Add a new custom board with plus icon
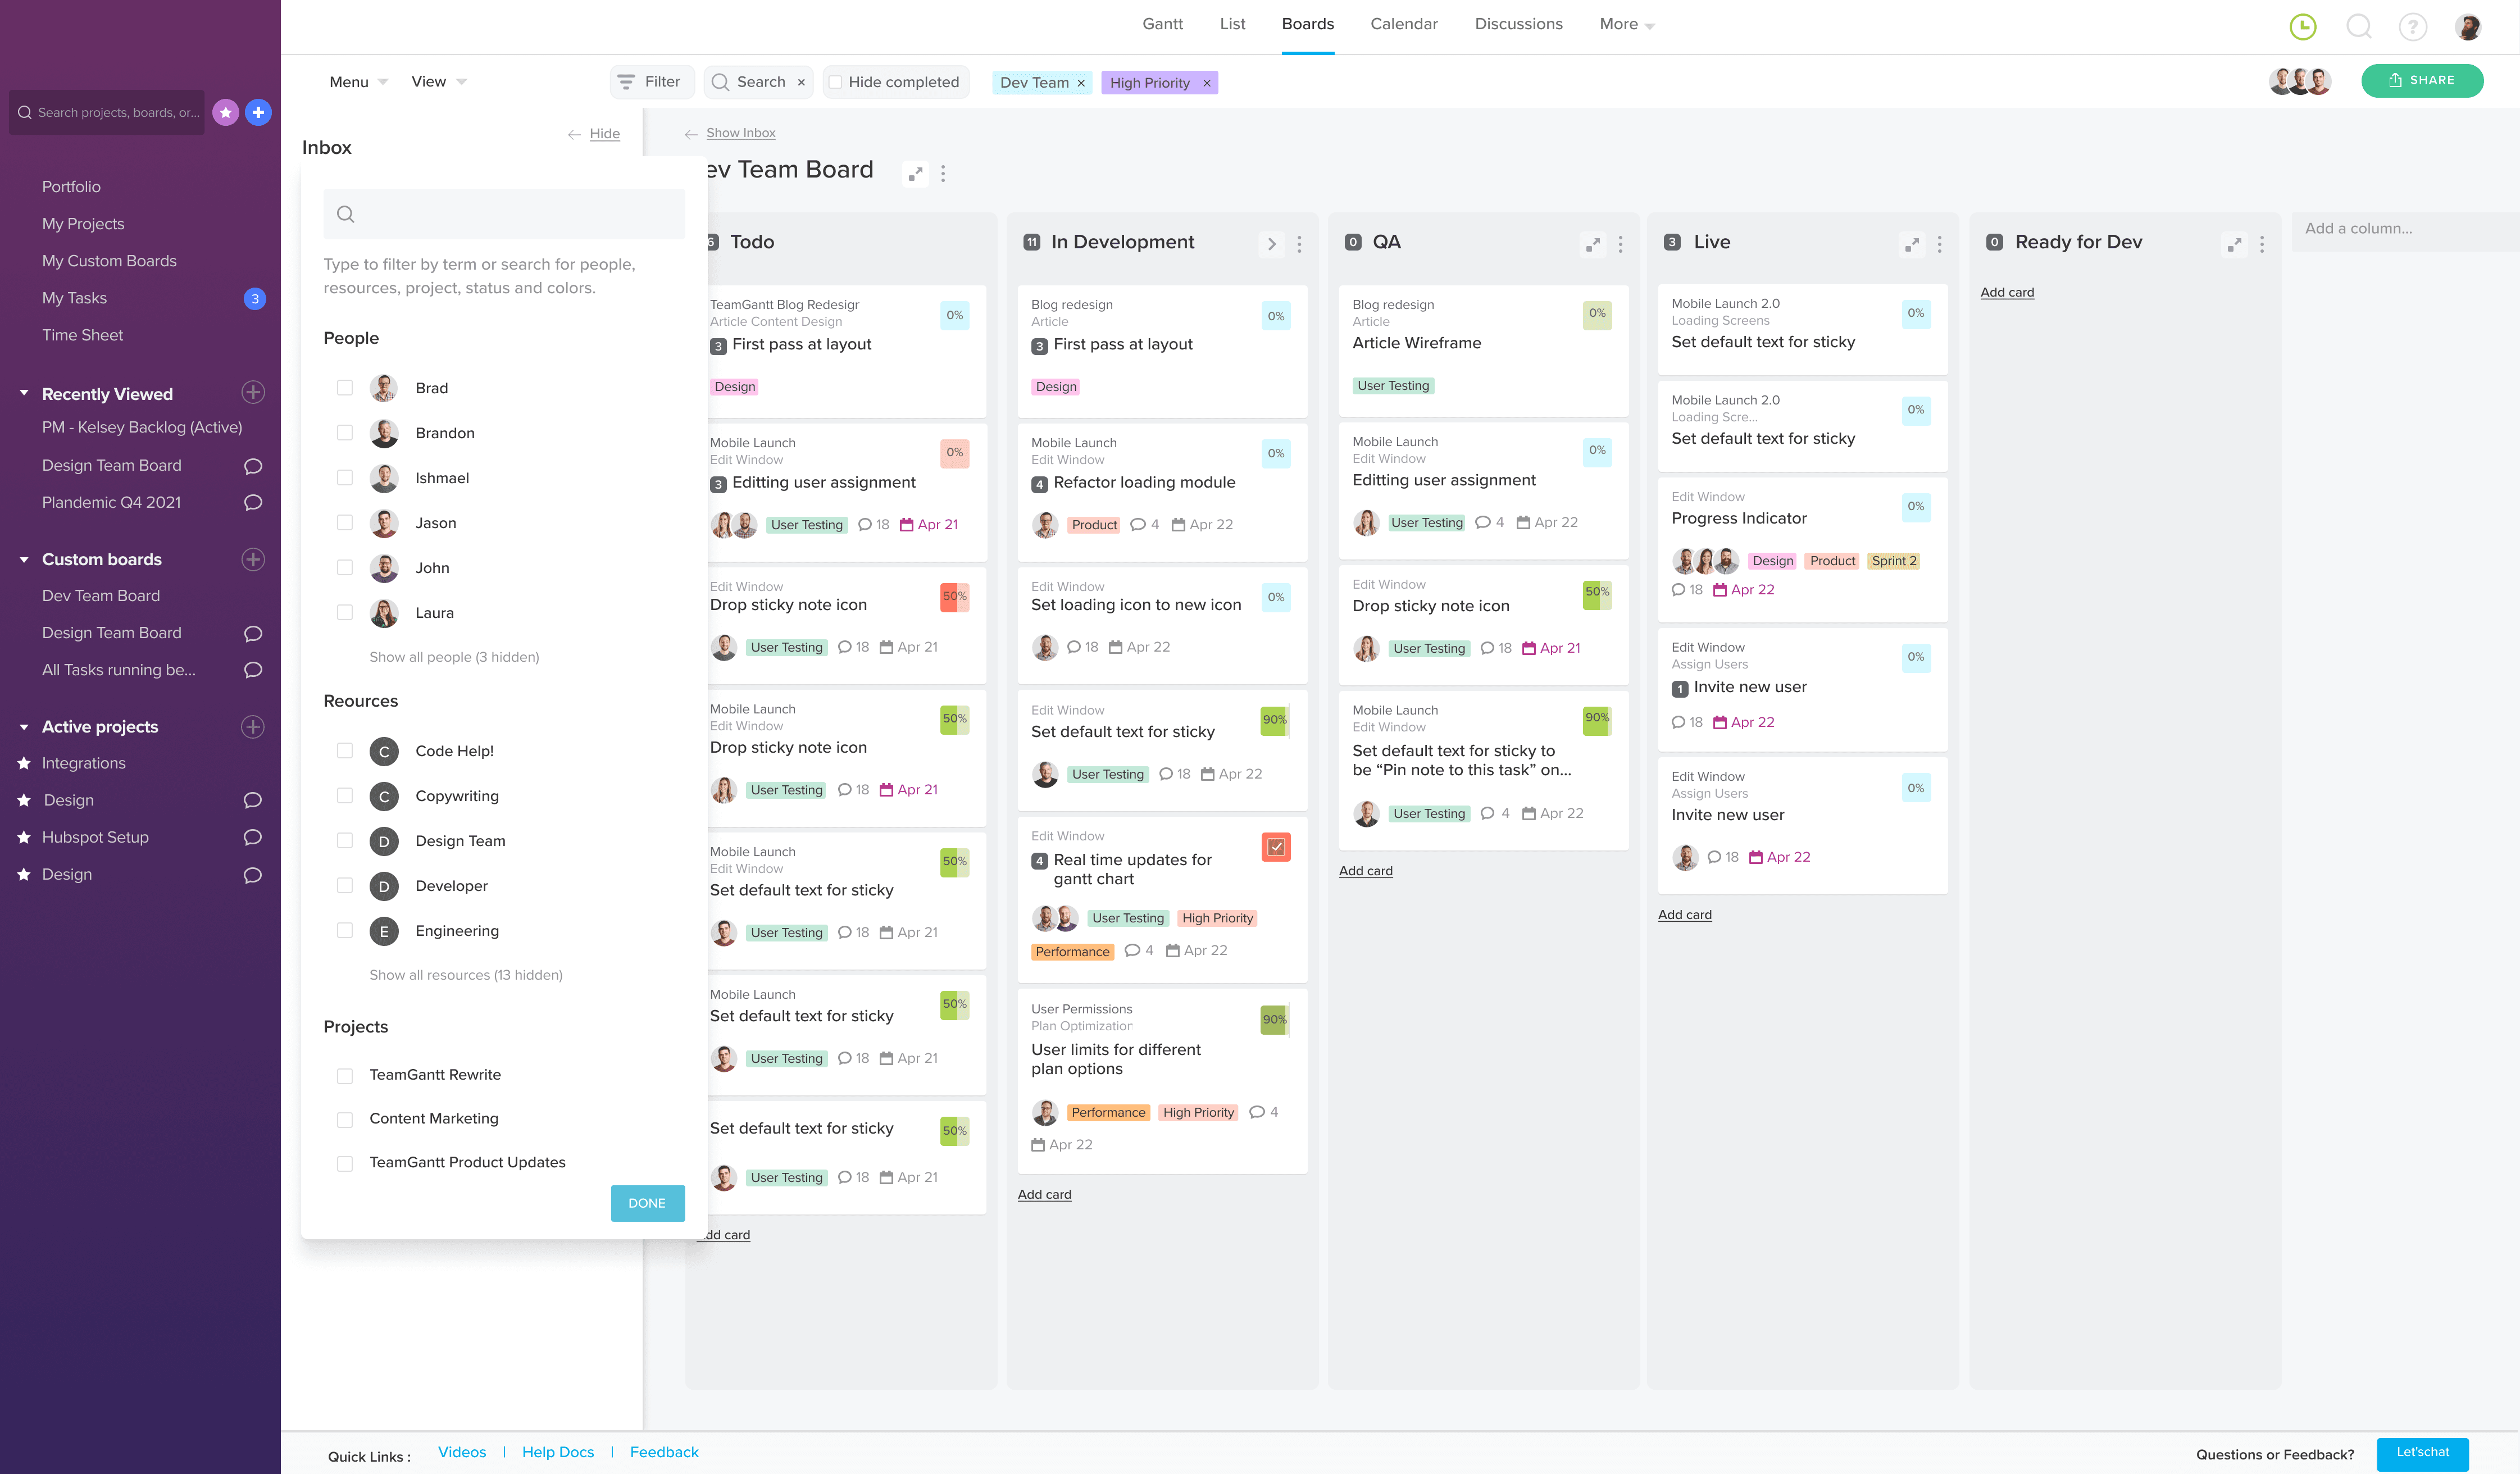Screen dimensions: 2520x1474 253,559
